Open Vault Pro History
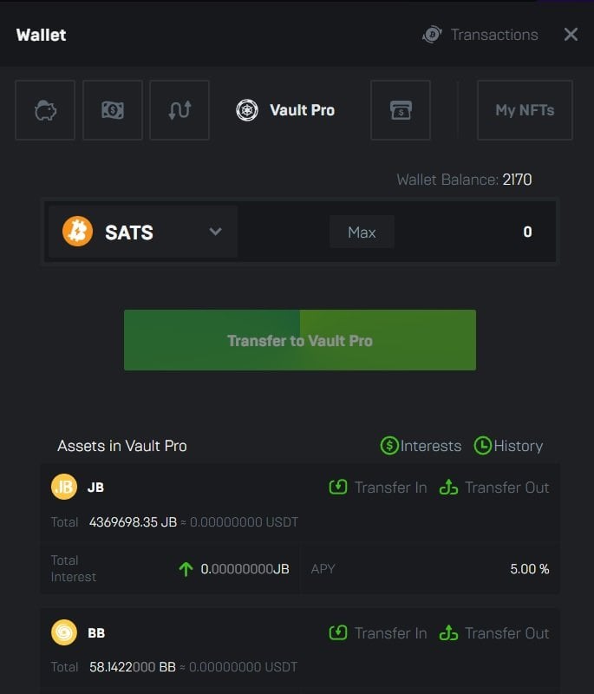This screenshot has height=694, width=594. point(508,446)
